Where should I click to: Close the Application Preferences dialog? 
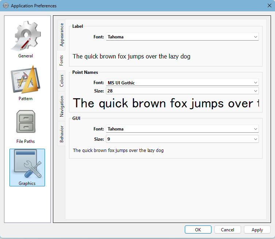269,6
